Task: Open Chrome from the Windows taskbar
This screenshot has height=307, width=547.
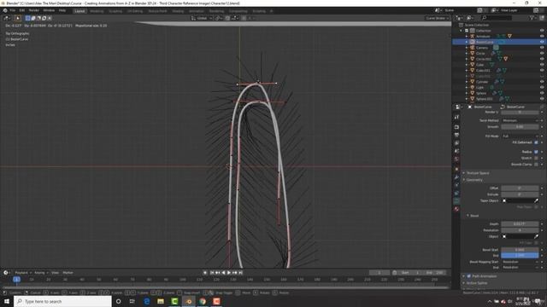Action: [x=203, y=301]
